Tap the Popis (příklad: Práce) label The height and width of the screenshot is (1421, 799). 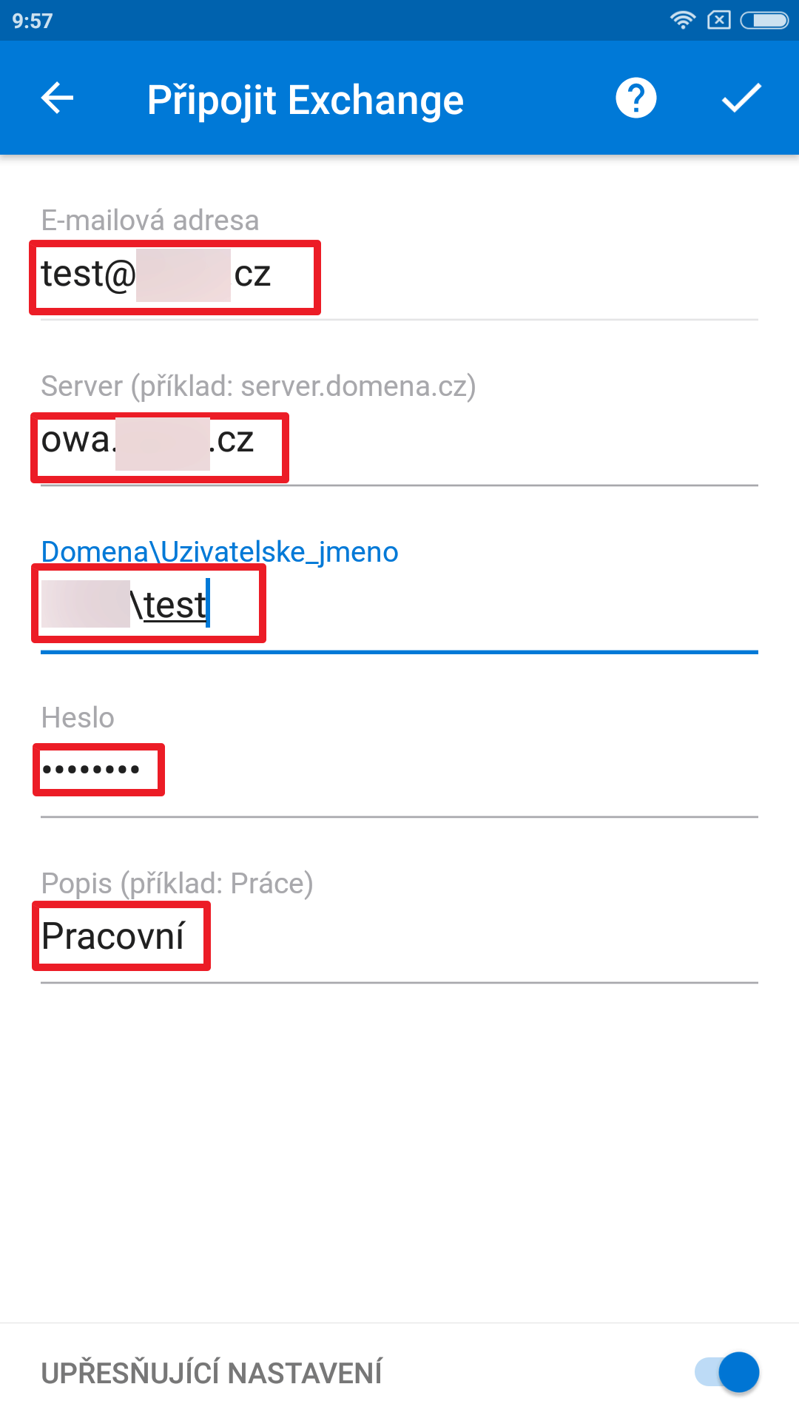click(x=177, y=884)
